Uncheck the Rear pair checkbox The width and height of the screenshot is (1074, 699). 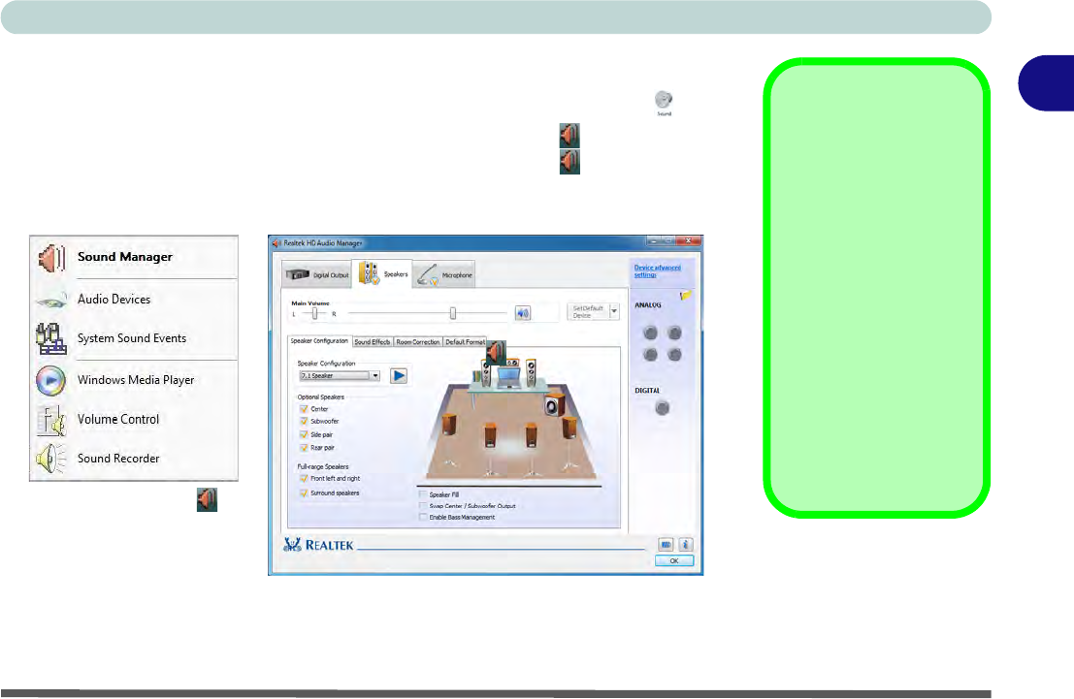[x=304, y=448]
